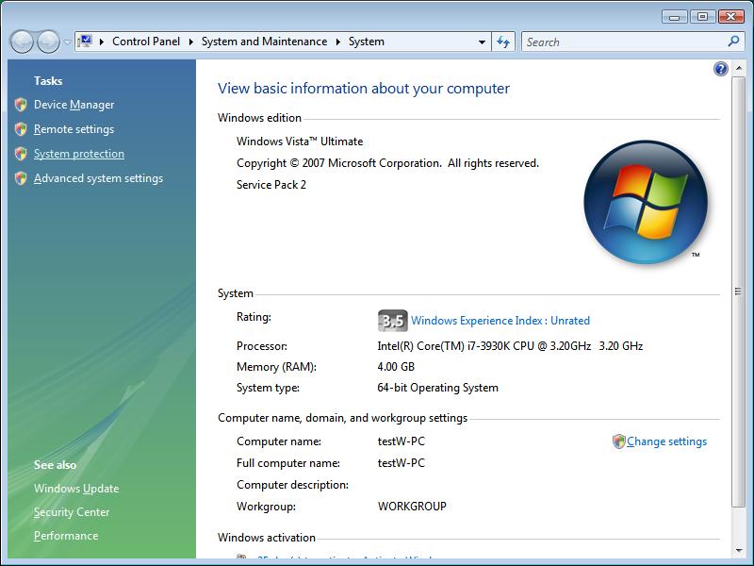Navigate to Control Panel in the breadcrumb
The height and width of the screenshot is (566, 754).
(x=145, y=42)
